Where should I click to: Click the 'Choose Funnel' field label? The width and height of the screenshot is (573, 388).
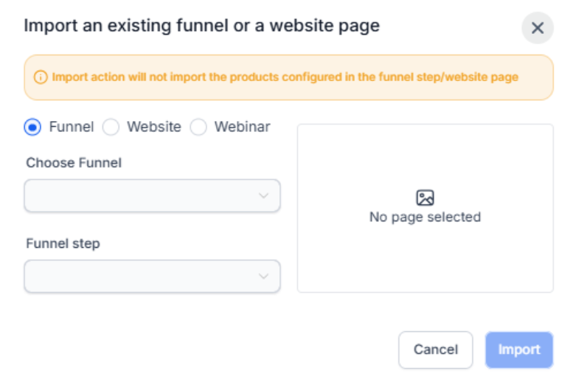pos(74,163)
